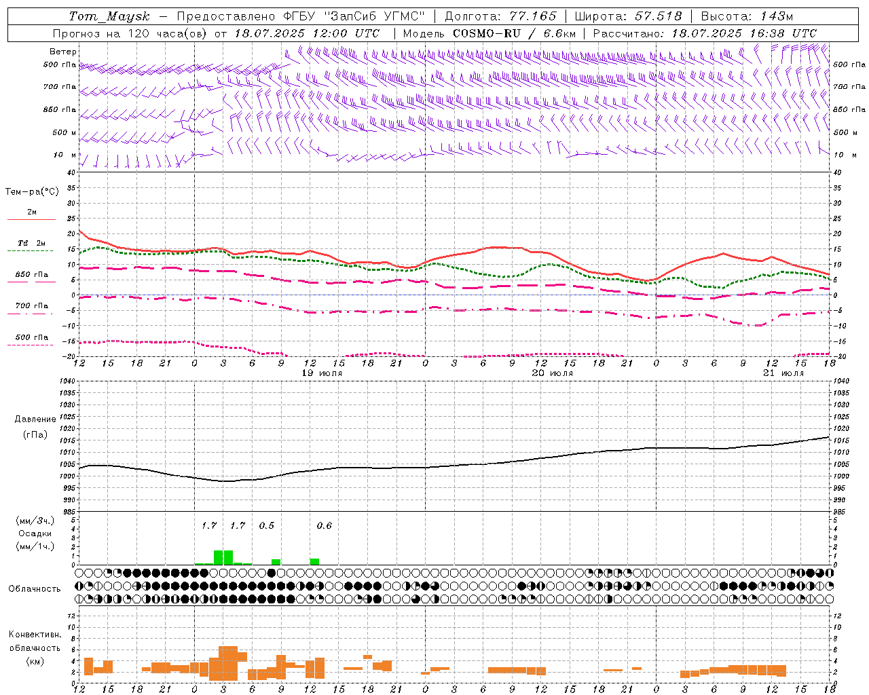Click the 21 июля date label
Viewport: 869px width, 695px height.
[x=783, y=373]
